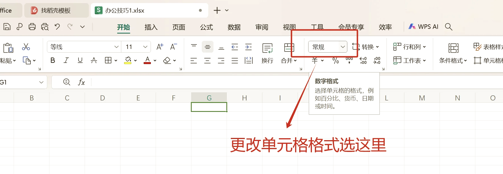Click the Clear eraser icon
The height and width of the screenshot is (174, 503).
click(167, 60)
